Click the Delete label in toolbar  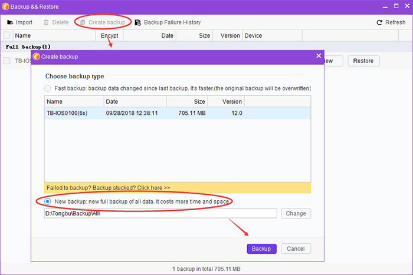pos(60,22)
